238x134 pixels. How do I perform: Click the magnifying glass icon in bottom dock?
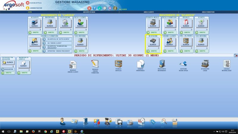click(x=164, y=121)
